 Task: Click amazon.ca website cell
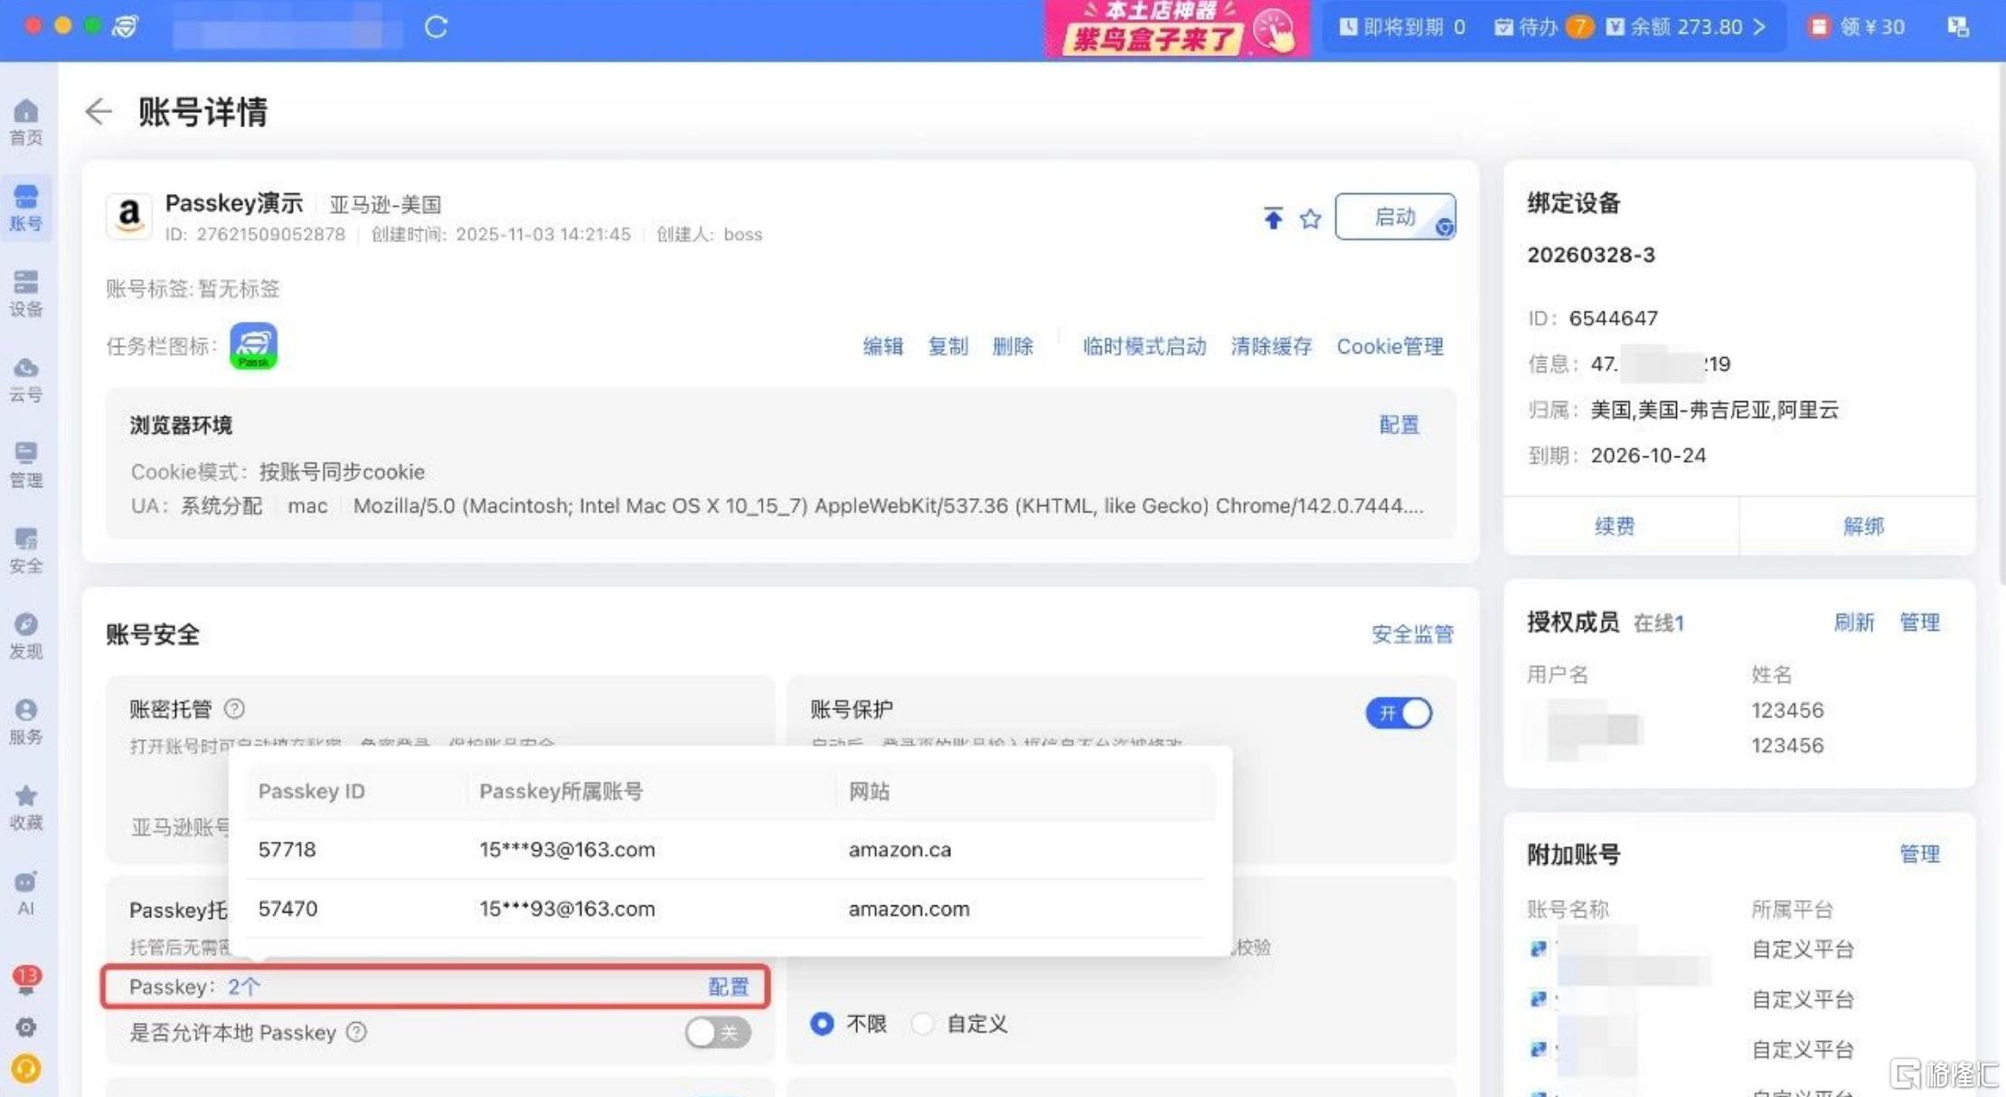pos(899,849)
